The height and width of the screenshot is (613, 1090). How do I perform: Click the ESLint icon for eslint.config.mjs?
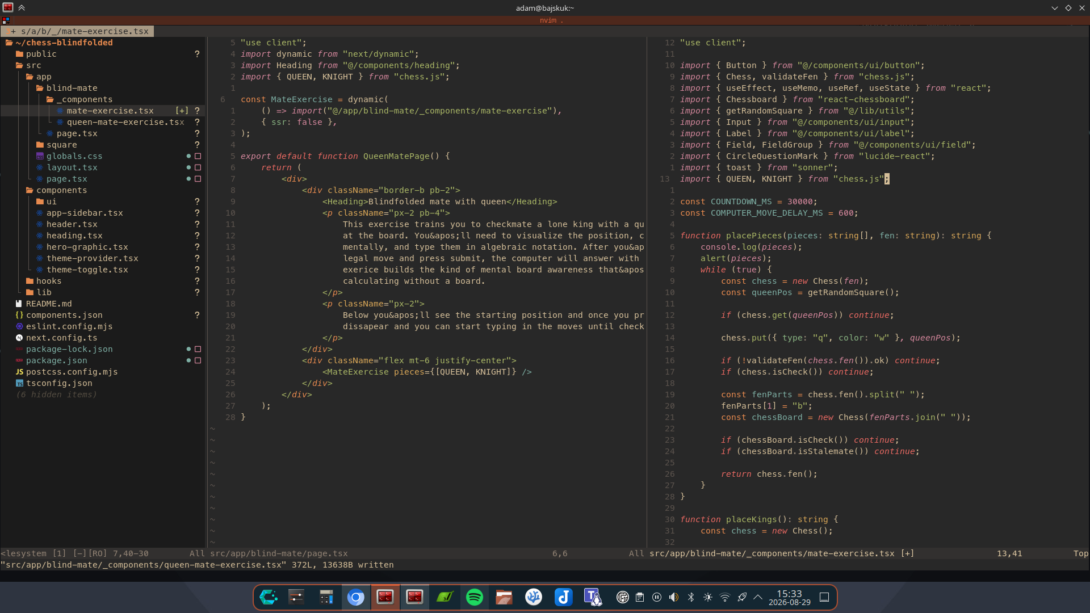click(19, 326)
